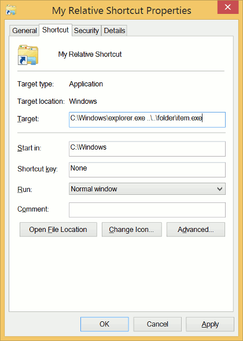Image resolution: width=243 pixels, height=341 pixels.
Task: Open the Normal window combo box
Action: 147,189
